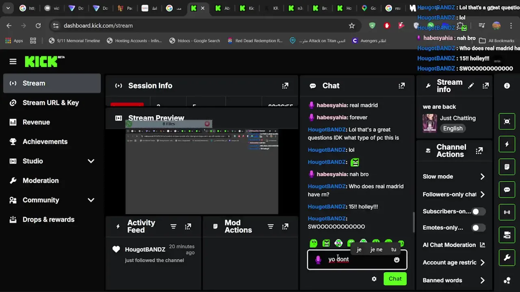Toggle Emotes-only chat switch
This screenshot has height=292, width=520.
coord(478,228)
